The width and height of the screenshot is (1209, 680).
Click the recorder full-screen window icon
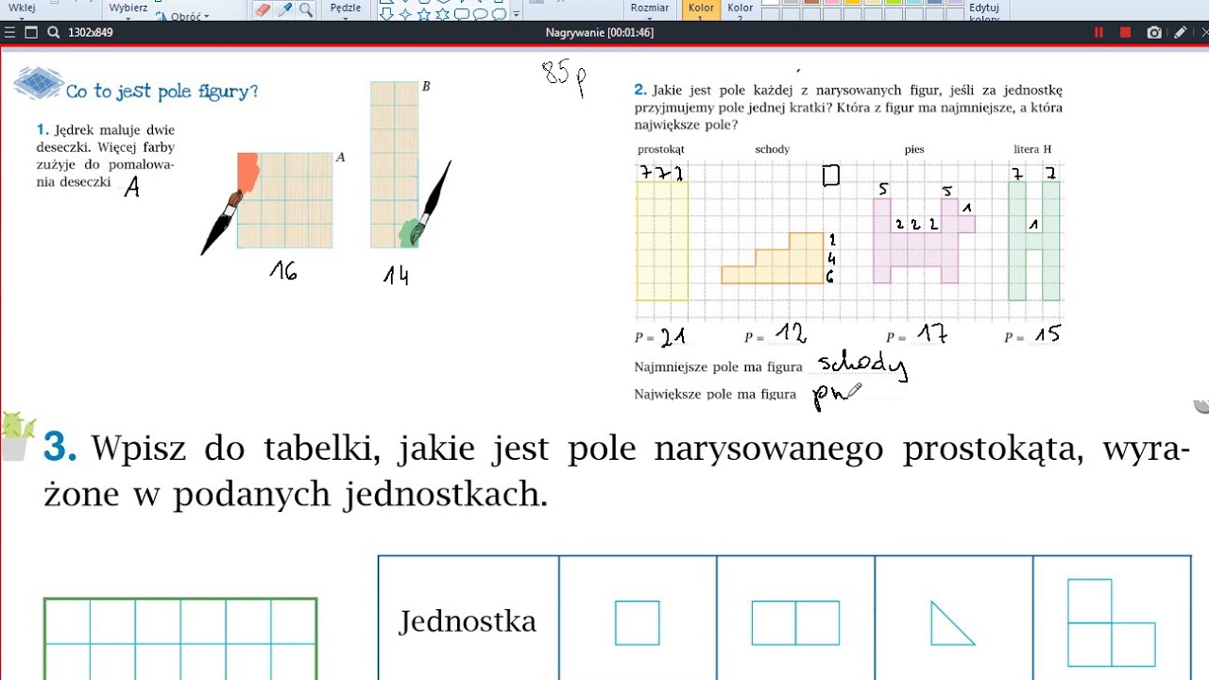tap(31, 32)
